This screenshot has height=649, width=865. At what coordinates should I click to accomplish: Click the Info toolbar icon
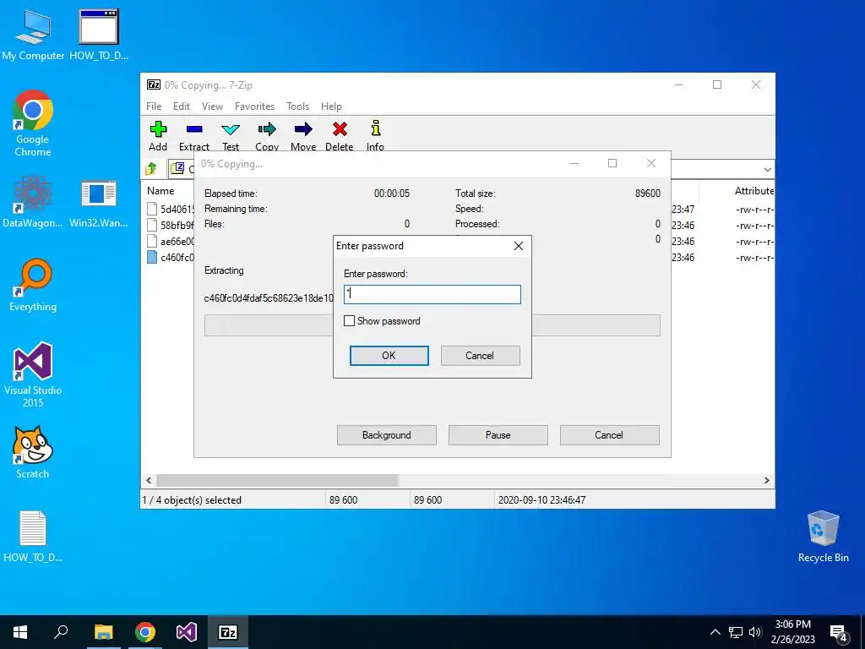375,135
